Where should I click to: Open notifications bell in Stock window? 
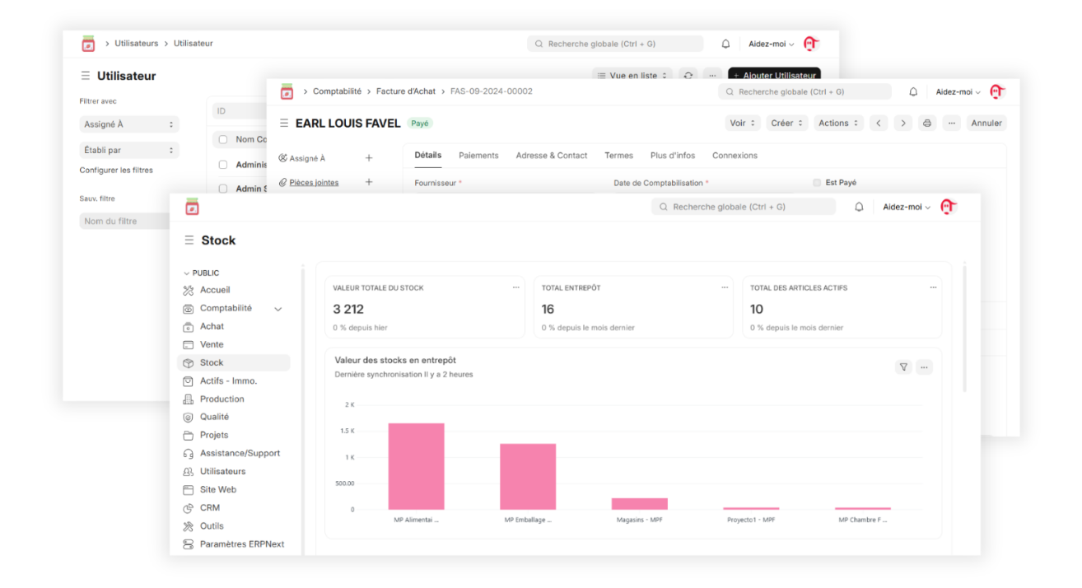tap(859, 207)
